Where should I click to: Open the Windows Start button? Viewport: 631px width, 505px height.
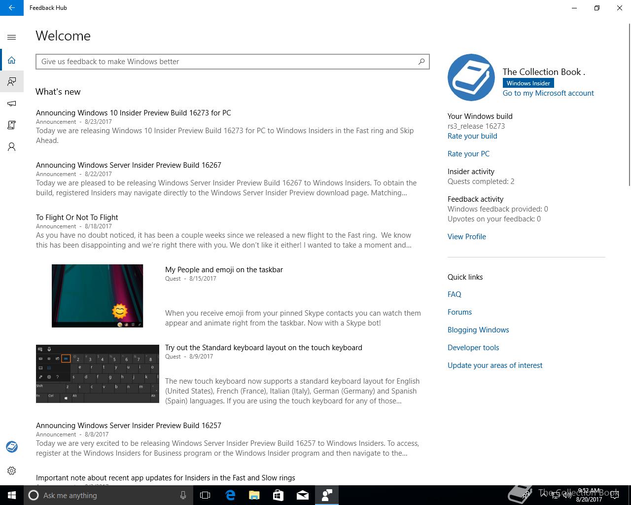click(x=12, y=495)
